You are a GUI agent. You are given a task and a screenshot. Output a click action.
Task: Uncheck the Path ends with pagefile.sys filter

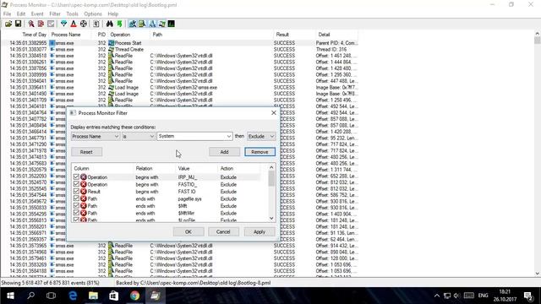pos(76,198)
